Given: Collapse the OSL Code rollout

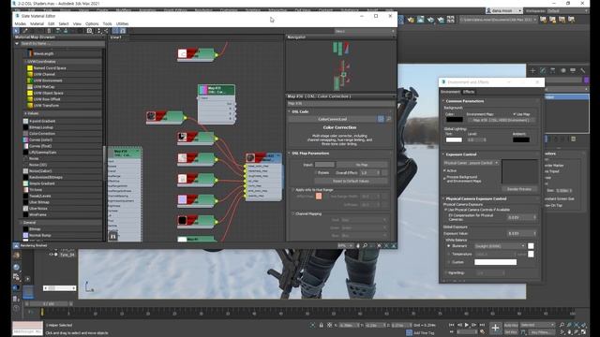Looking at the screenshot, I should (290, 111).
